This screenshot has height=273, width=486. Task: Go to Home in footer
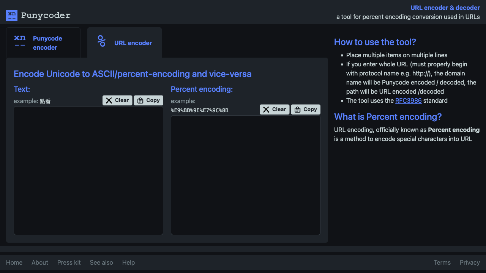coord(14,262)
